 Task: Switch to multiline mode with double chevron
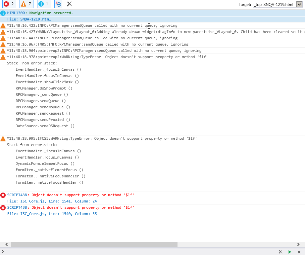299,252
